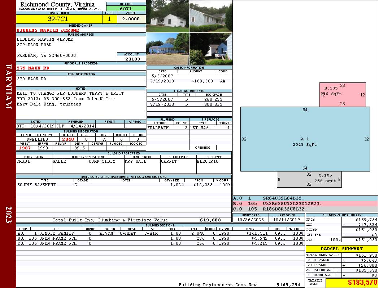Open the bottom-left house and lawn photo
The width and height of the screenshot is (379, 288).
(167, 49)
